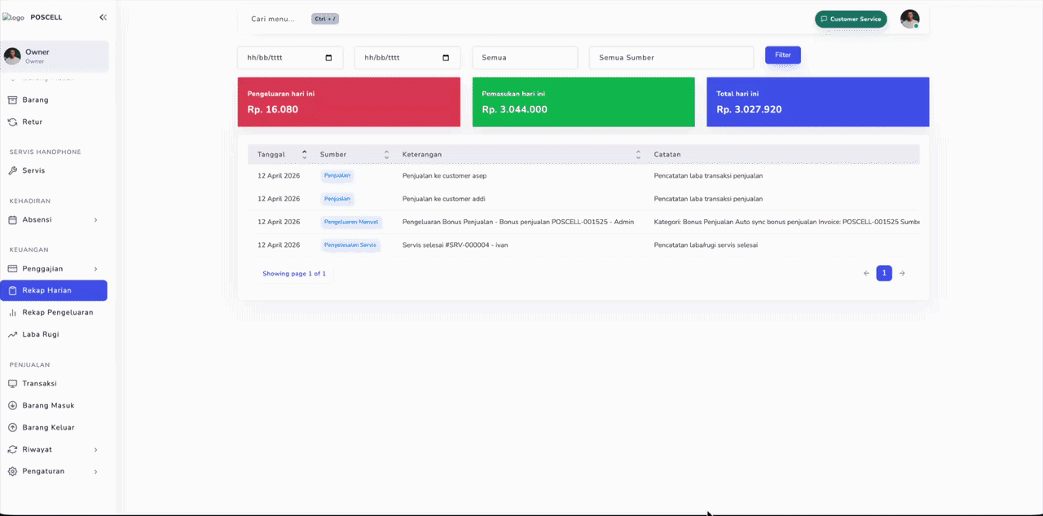This screenshot has height=516, width=1043.
Task: Click 'Penjualan ke customer addi' cell
Action: click(443, 199)
